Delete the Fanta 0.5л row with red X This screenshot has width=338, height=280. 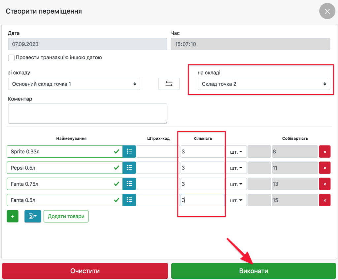pos(324,200)
